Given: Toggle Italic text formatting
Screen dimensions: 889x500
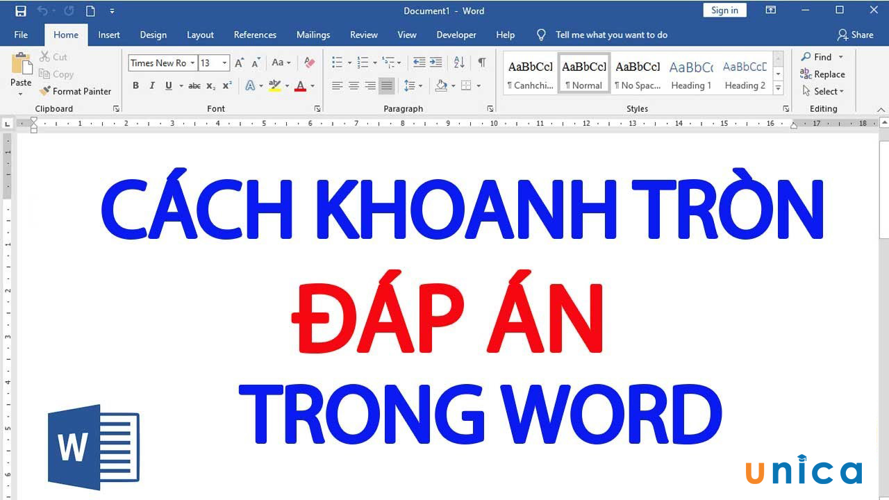Looking at the screenshot, I should click(x=152, y=85).
